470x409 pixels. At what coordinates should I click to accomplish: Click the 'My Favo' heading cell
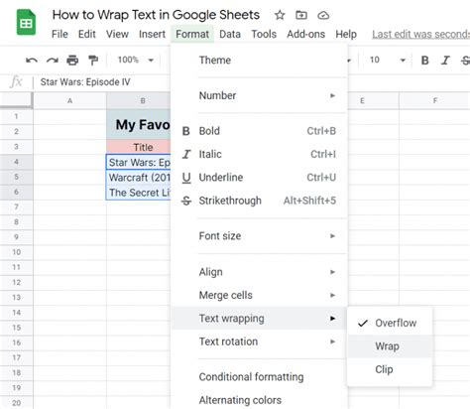[x=139, y=124]
